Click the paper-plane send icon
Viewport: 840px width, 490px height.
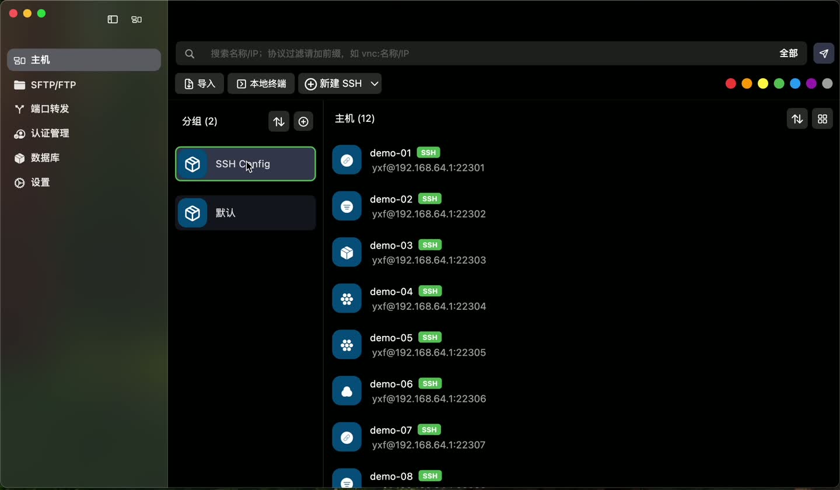coord(824,53)
